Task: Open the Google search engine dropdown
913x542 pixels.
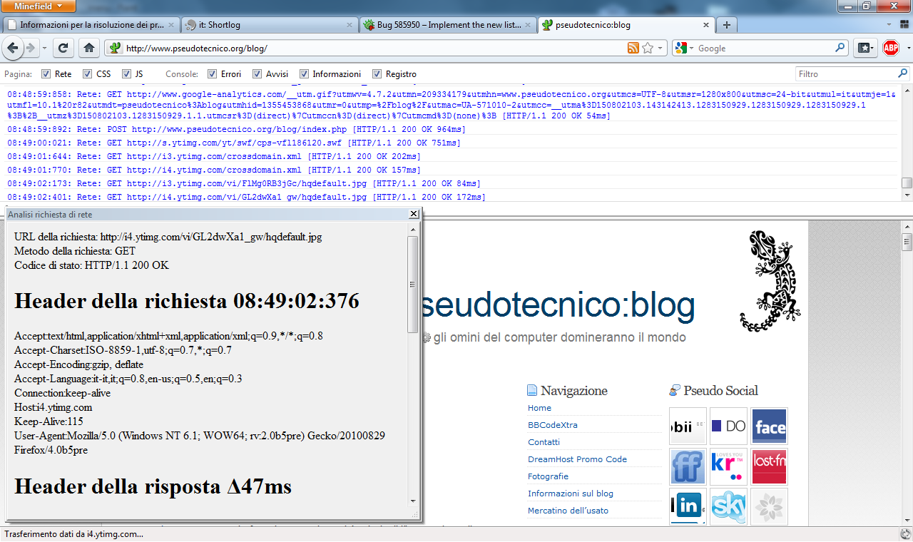Action: [684, 48]
